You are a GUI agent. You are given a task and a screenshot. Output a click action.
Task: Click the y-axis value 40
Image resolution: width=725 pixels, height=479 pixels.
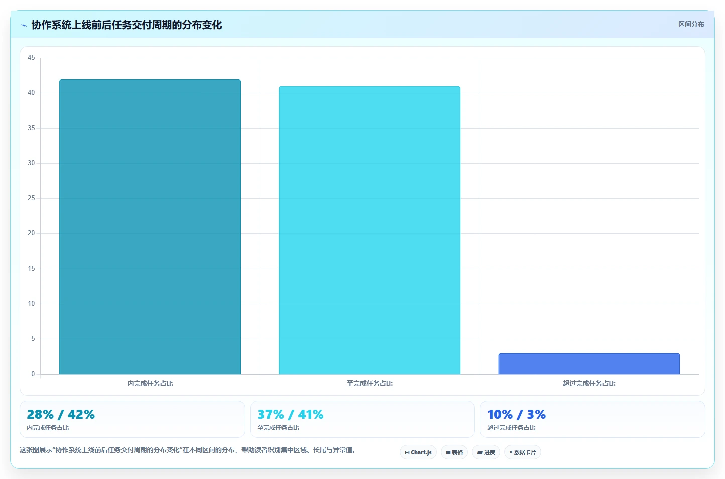point(31,93)
